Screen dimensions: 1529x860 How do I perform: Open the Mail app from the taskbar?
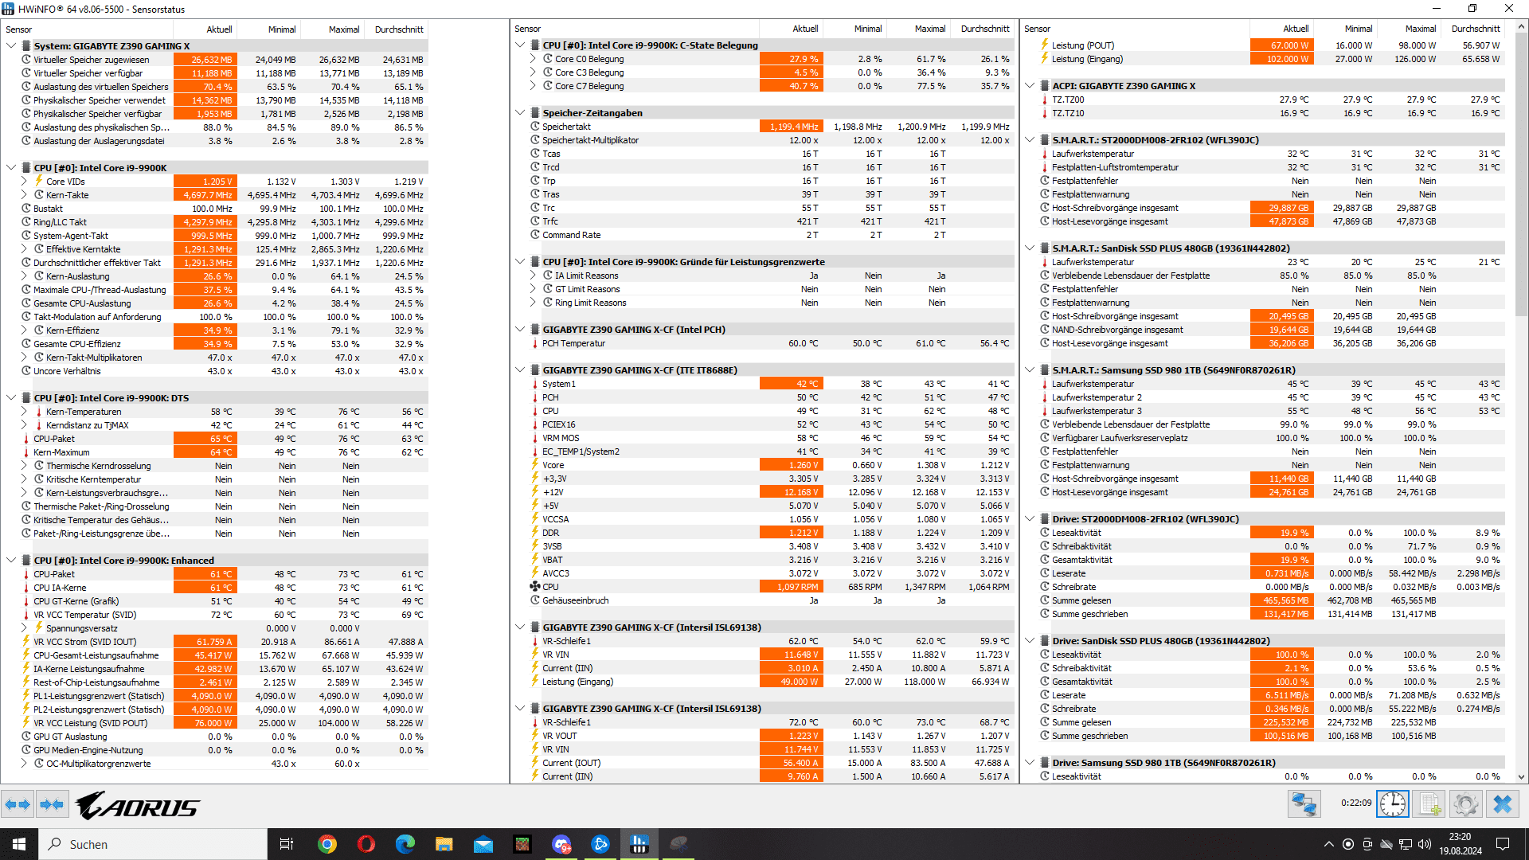[483, 844]
